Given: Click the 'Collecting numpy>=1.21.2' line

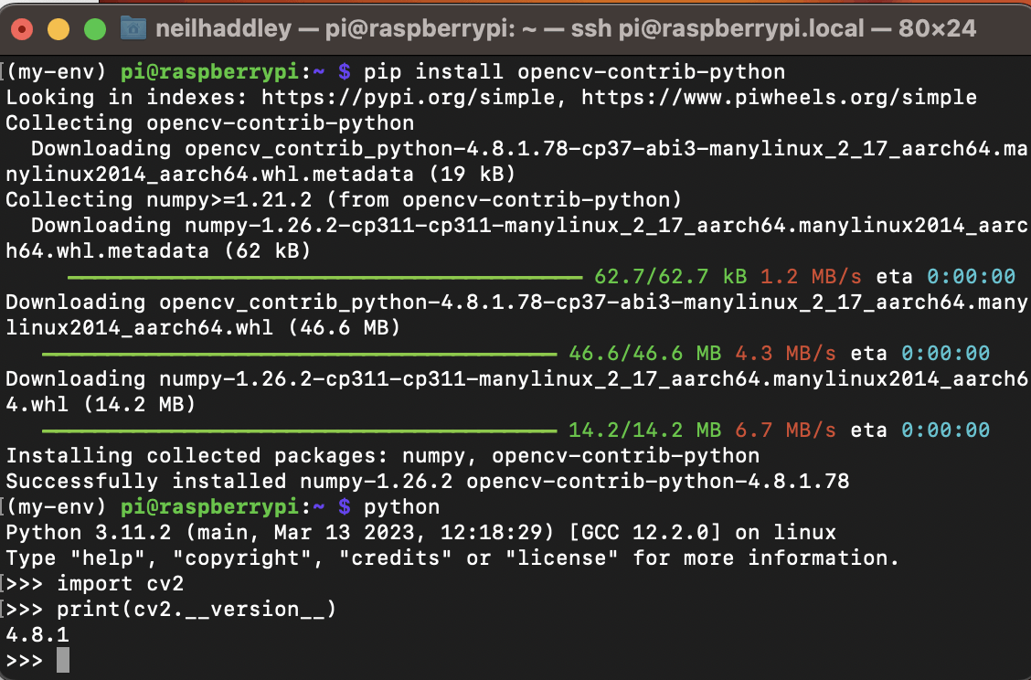Looking at the screenshot, I should pyautogui.click(x=344, y=200).
